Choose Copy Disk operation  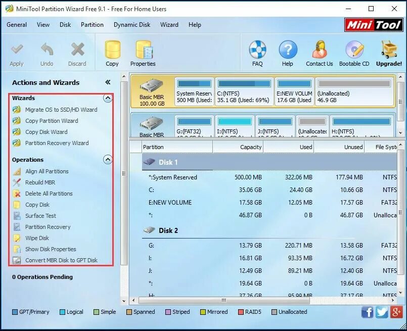click(x=37, y=205)
